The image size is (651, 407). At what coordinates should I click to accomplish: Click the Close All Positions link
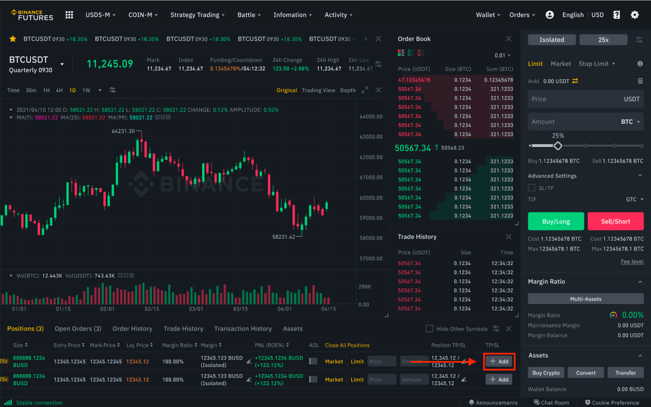click(x=347, y=345)
